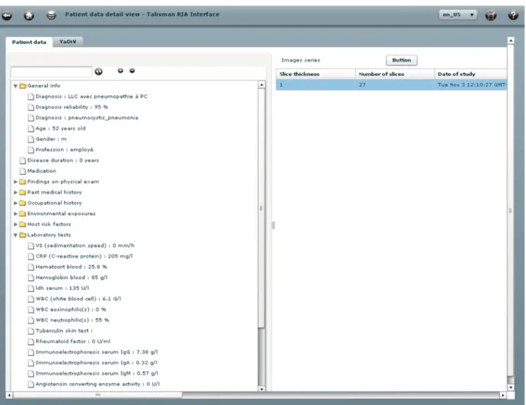Select the Patient data tab
Image resolution: width=526 pixels, height=405 pixels.
(29, 42)
